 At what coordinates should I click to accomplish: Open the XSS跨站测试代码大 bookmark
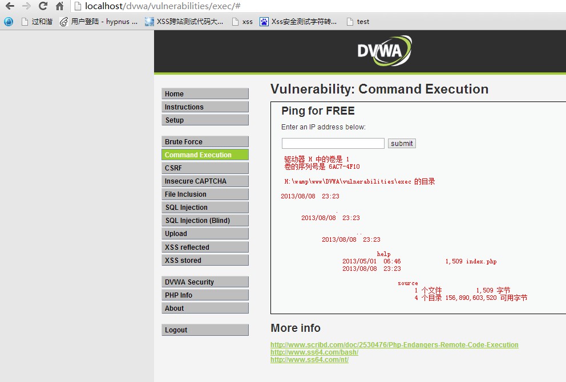point(184,22)
